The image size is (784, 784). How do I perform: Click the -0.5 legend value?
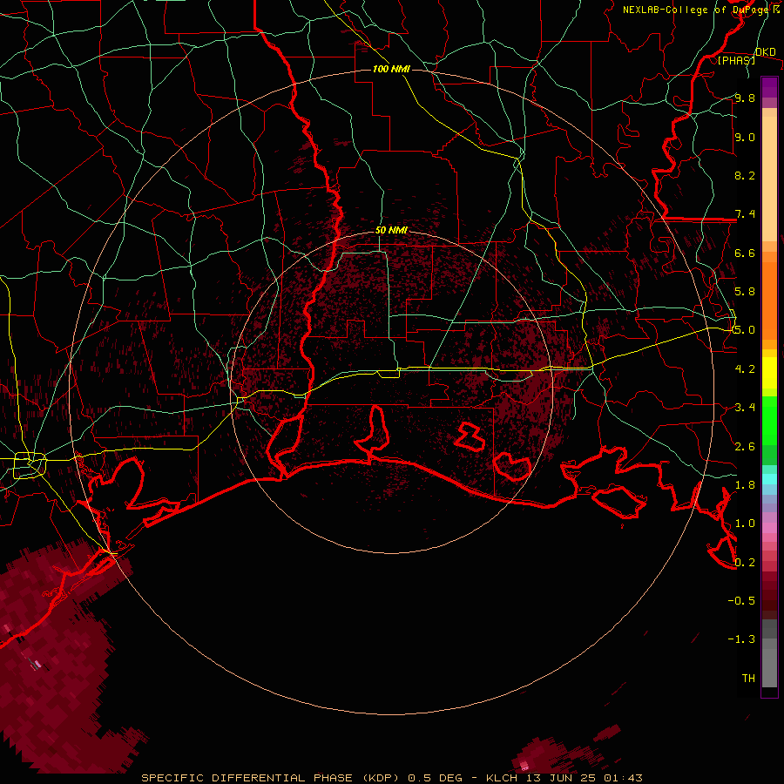point(741,601)
